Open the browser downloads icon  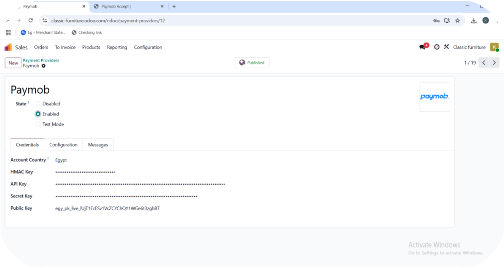pos(474,20)
